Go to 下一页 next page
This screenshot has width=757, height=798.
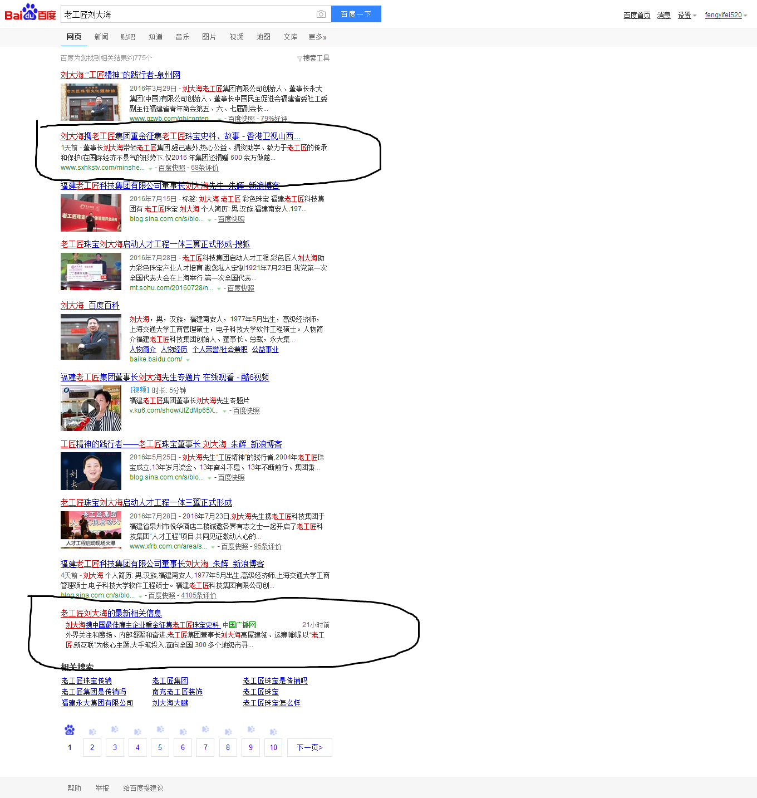coord(309,747)
